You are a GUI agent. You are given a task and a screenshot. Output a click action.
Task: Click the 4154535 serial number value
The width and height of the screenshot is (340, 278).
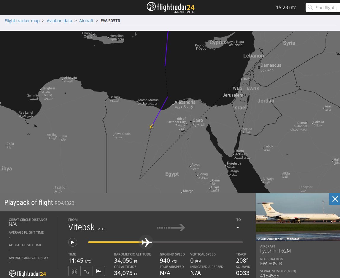269,276
